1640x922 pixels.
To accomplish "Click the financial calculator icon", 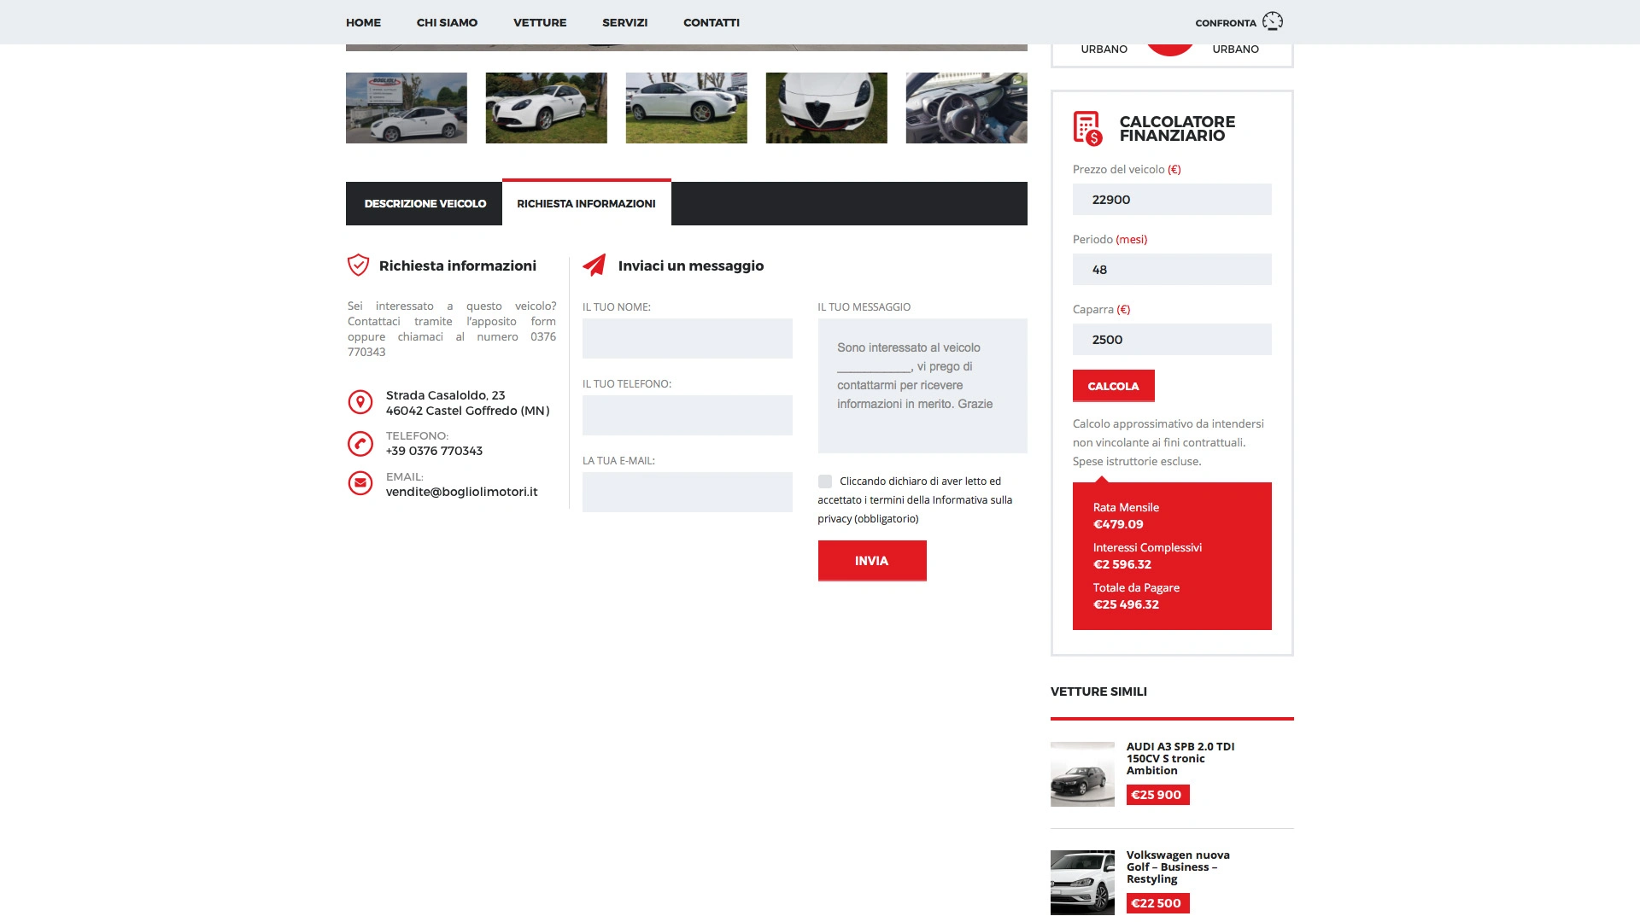I will [x=1088, y=129].
